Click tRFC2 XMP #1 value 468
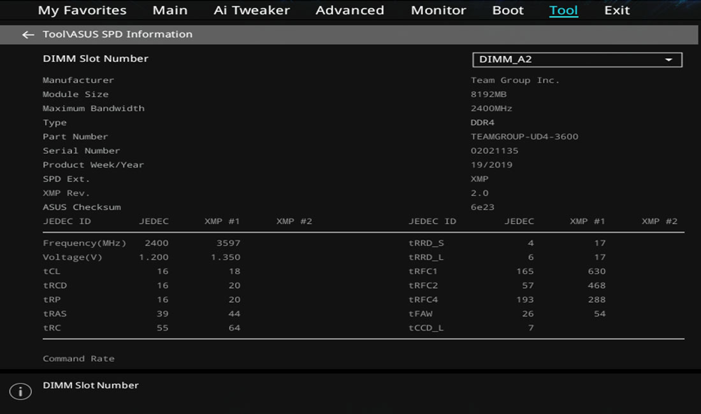The width and height of the screenshot is (701, 414). coord(597,286)
